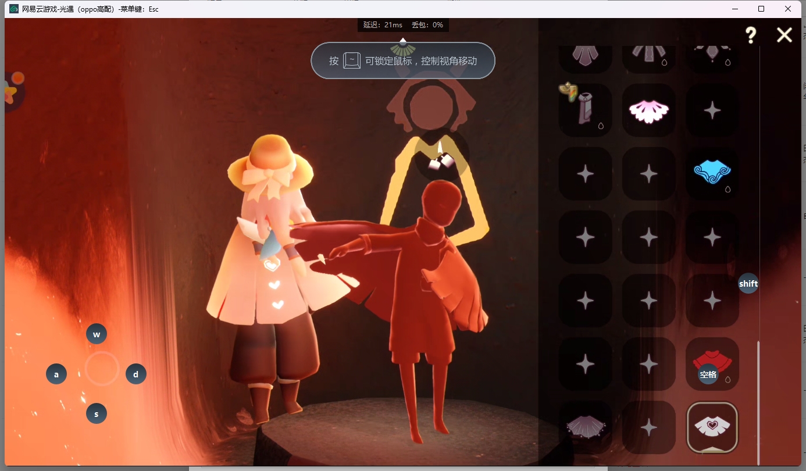Viewport: 806px width, 471px height.
Task: Click the window title 网易云游戏-光遇 text
Action: [x=90, y=9]
